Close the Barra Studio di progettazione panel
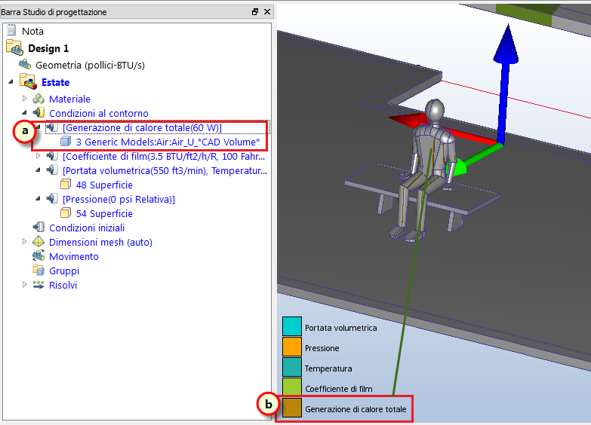 (x=267, y=12)
